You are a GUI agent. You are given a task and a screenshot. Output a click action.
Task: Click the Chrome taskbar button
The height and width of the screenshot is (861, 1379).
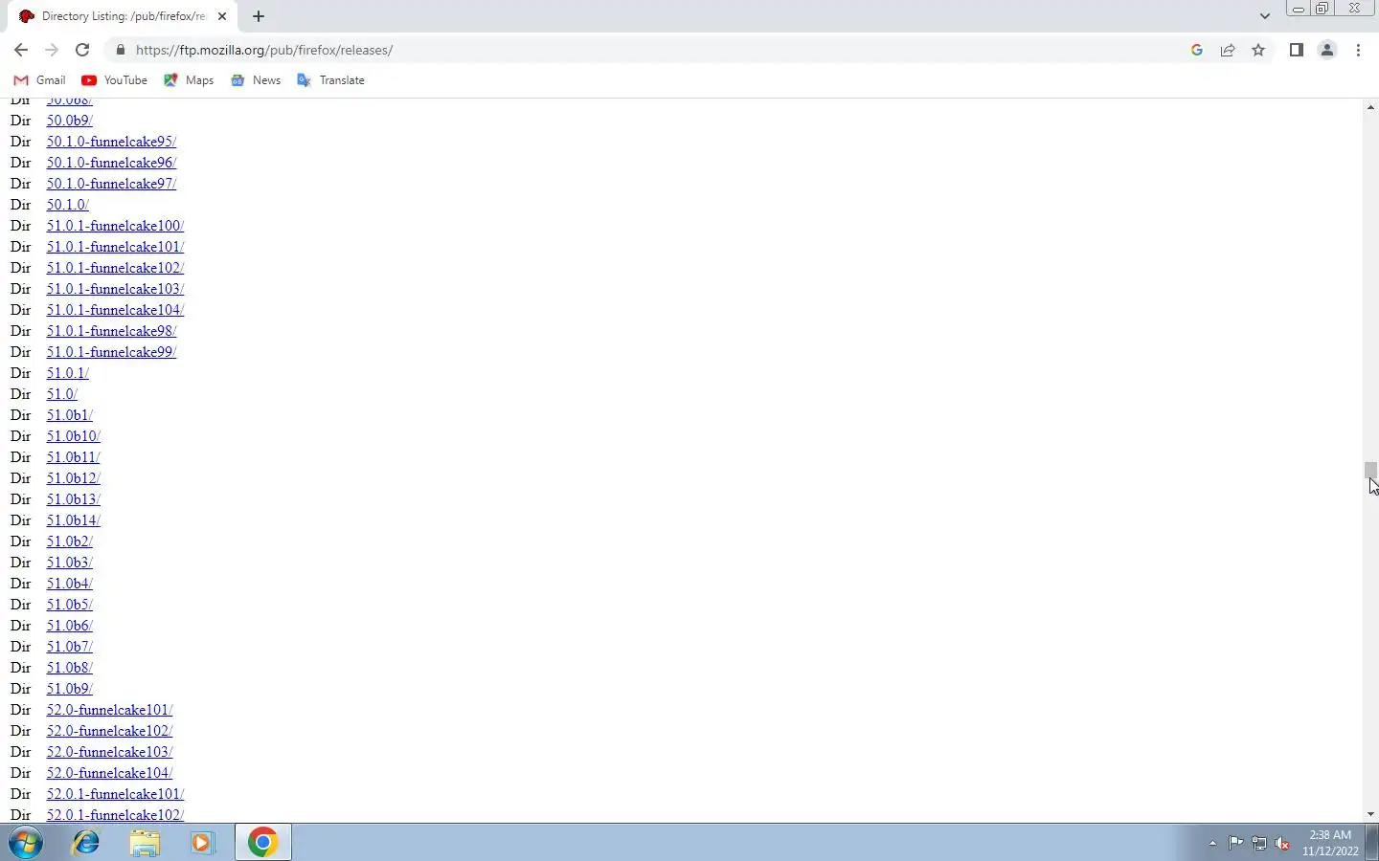pos(263,843)
